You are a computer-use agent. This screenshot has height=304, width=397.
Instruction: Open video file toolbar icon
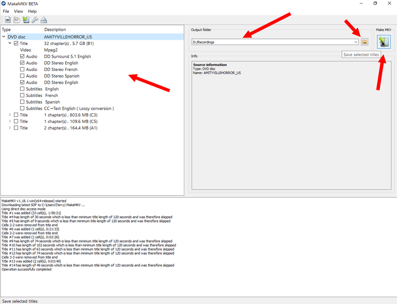pos(7,20)
